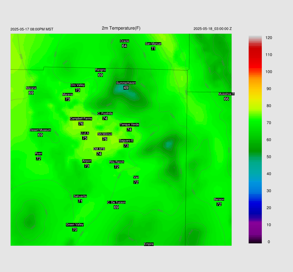
Task: Click the Tanque Verde station label
Action: coord(129,125)
